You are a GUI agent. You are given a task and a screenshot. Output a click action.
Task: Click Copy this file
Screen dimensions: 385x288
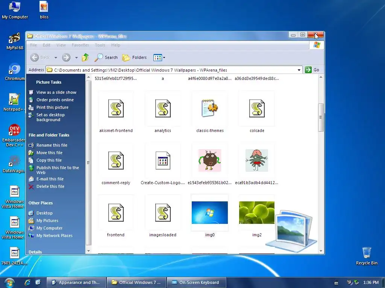(x=49, y=160)
